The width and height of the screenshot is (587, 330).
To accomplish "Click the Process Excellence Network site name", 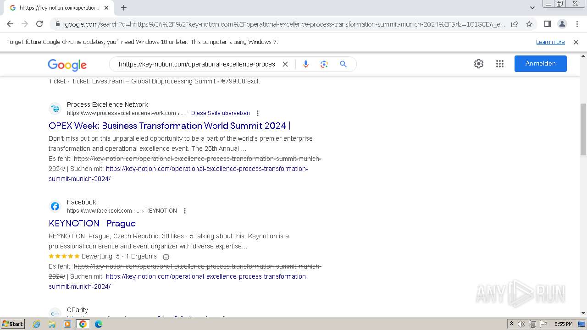I will click(x=107, y=104).
